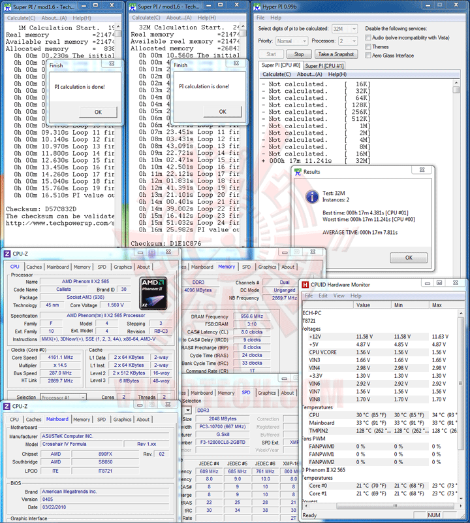This screenshot has height=523, width=470.
Task: Open Calculate menu in 1M Super PI window
Action: (22, 18)
